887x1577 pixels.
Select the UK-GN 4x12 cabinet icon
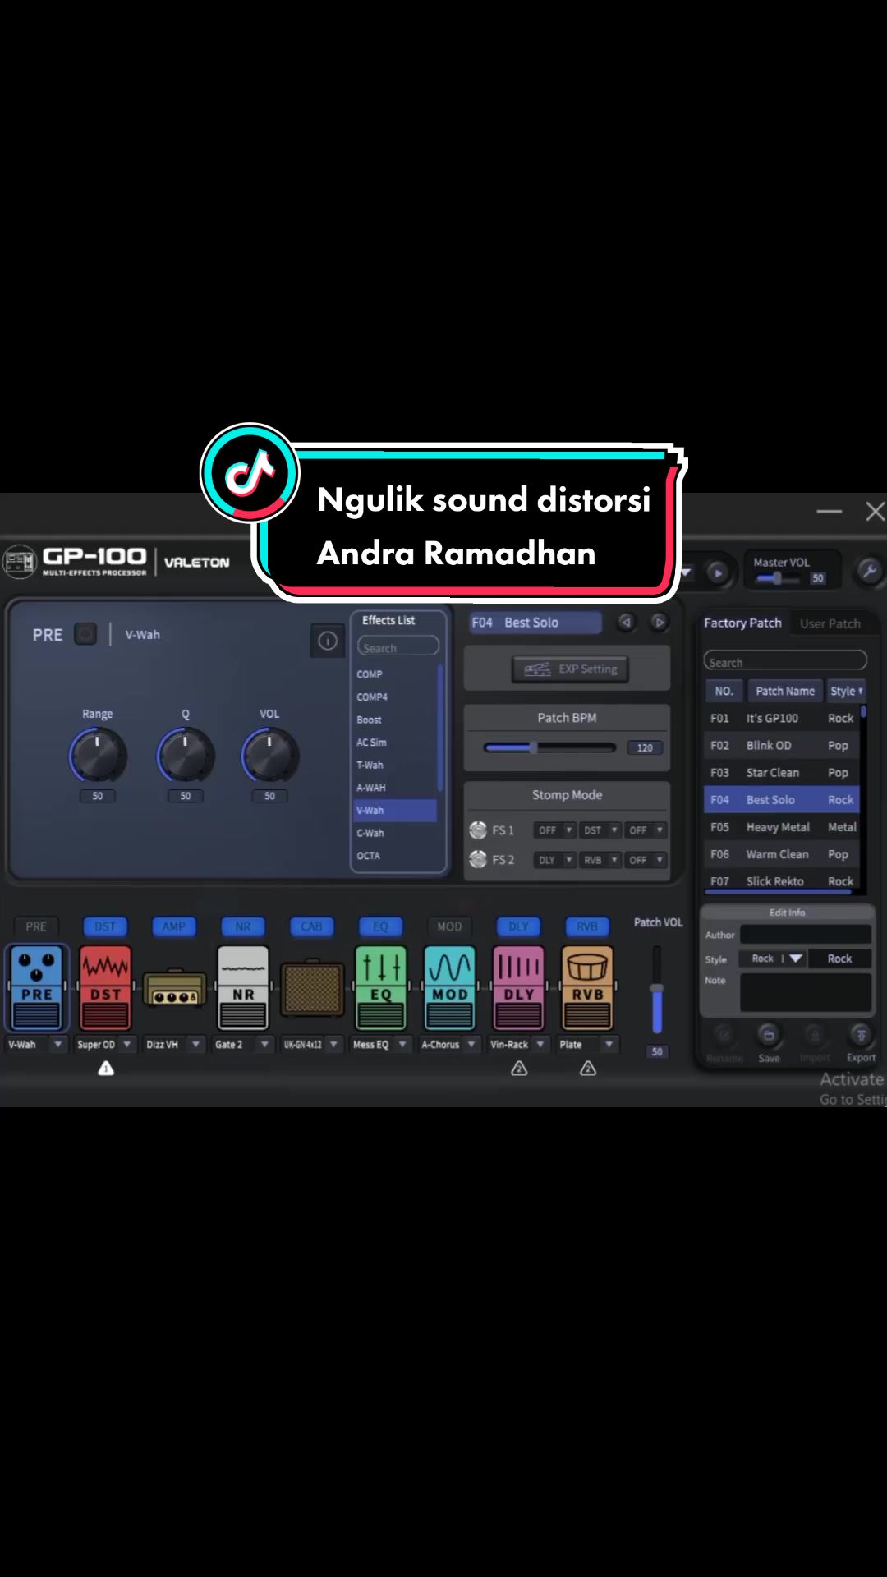tap(312, 989)
